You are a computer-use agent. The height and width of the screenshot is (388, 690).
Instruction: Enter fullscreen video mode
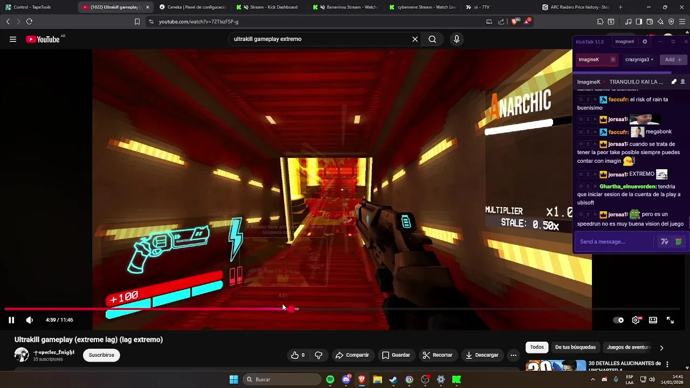[671, 320]
